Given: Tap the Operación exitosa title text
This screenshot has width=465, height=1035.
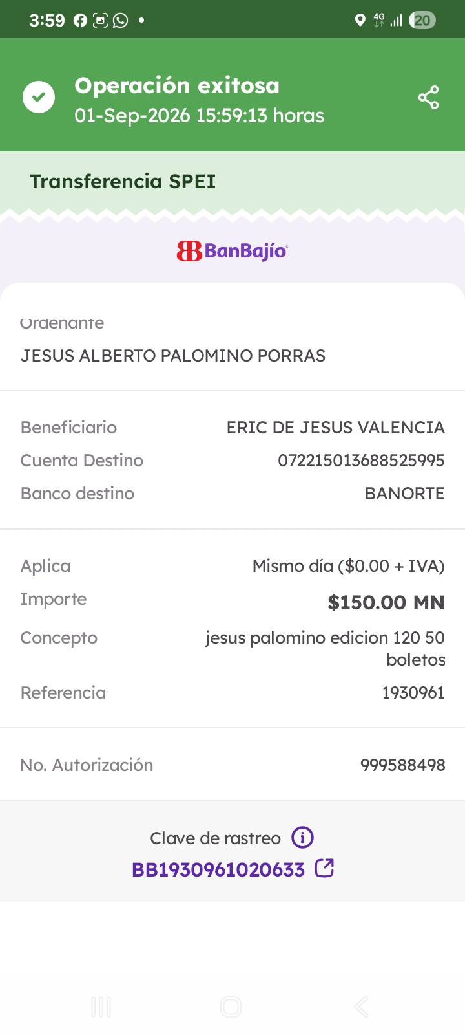Looking at the screenshot, I should point(177,85).
